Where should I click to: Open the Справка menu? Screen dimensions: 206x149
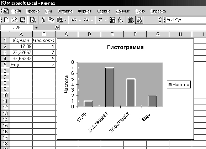point(158,11)
